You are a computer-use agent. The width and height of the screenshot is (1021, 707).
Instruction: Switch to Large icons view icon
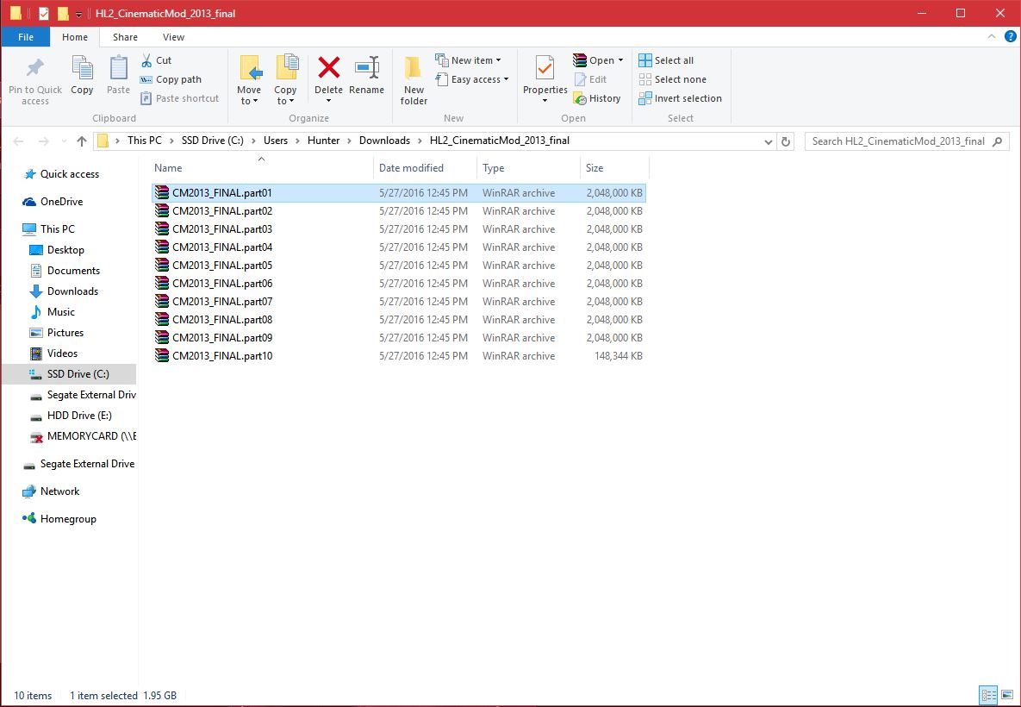tap(1006, 695)
